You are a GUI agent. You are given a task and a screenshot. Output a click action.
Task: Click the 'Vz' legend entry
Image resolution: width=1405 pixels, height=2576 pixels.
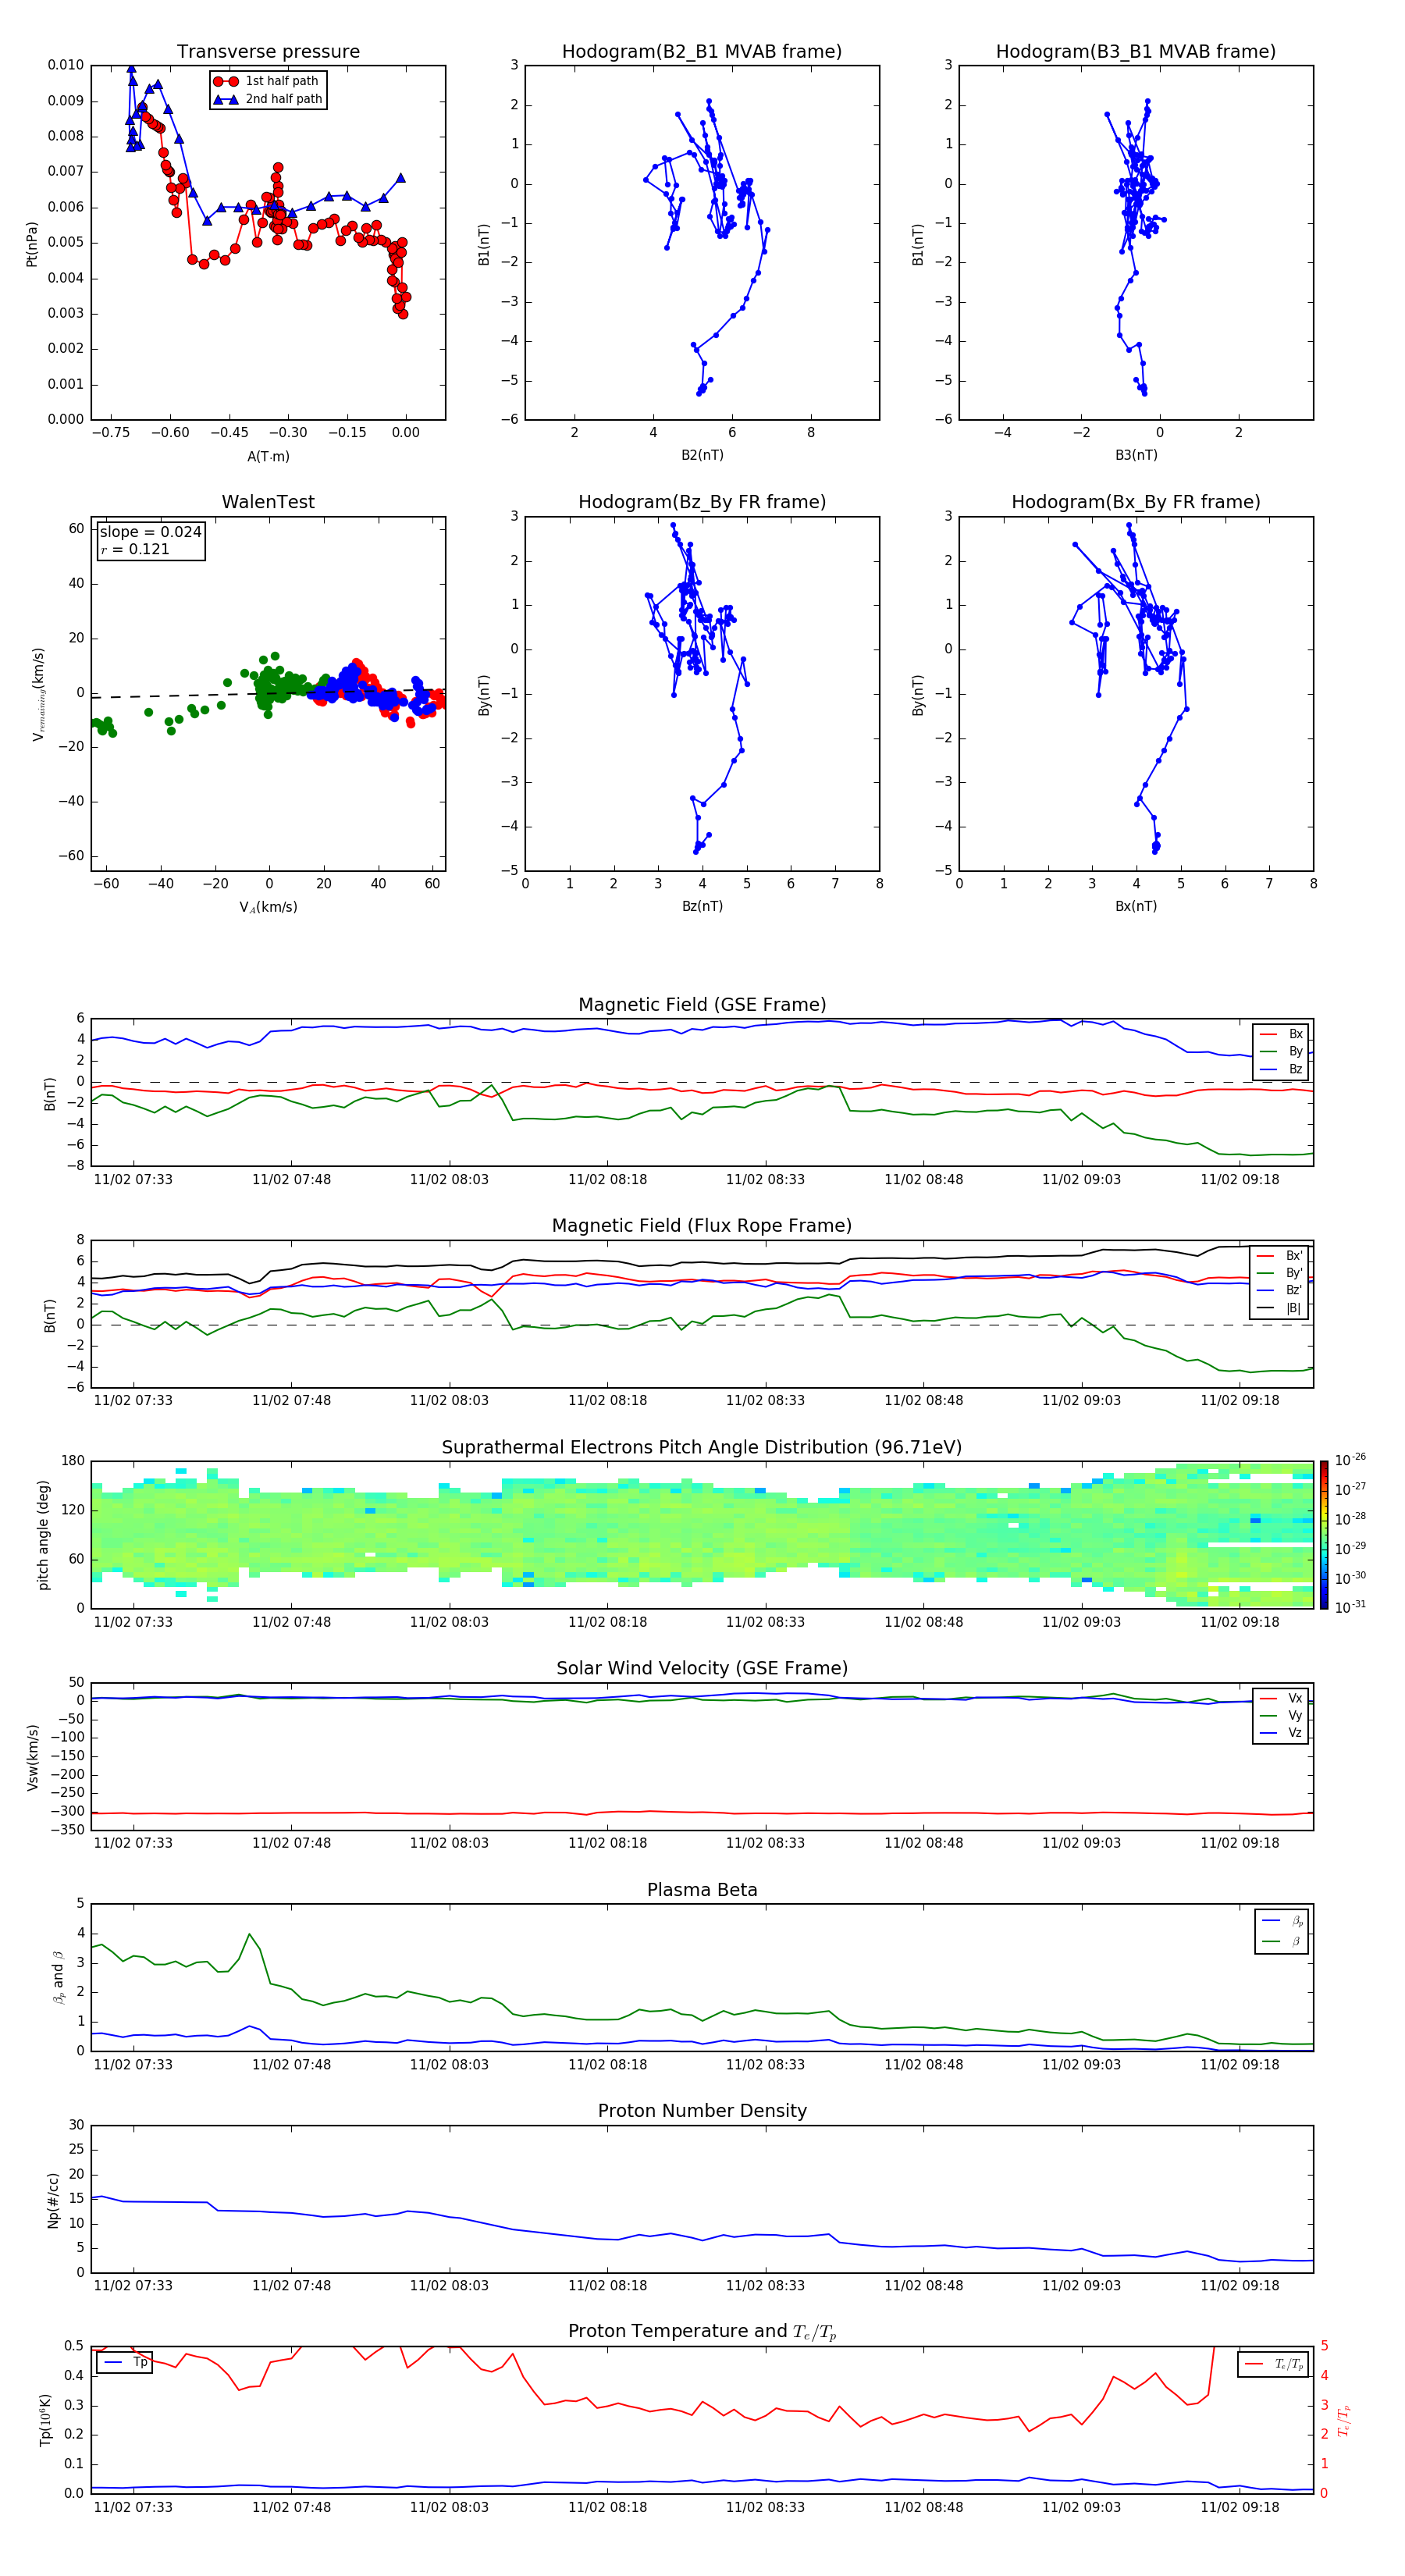click(1282, 1733)
